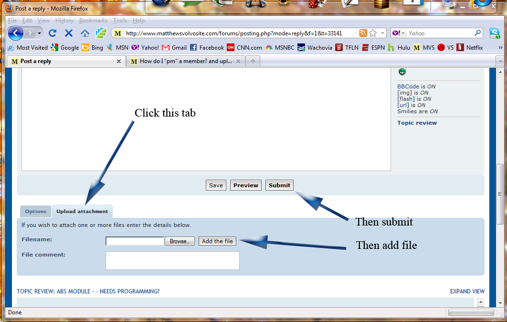Open the Gmail bookmark
This screenshot has height=322, width=507.
point(174,47)
